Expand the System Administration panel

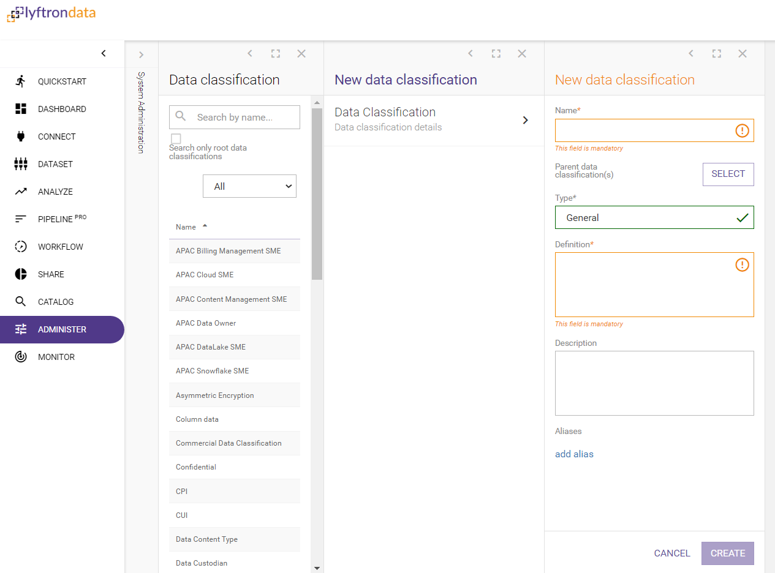(x=142, y=54)
